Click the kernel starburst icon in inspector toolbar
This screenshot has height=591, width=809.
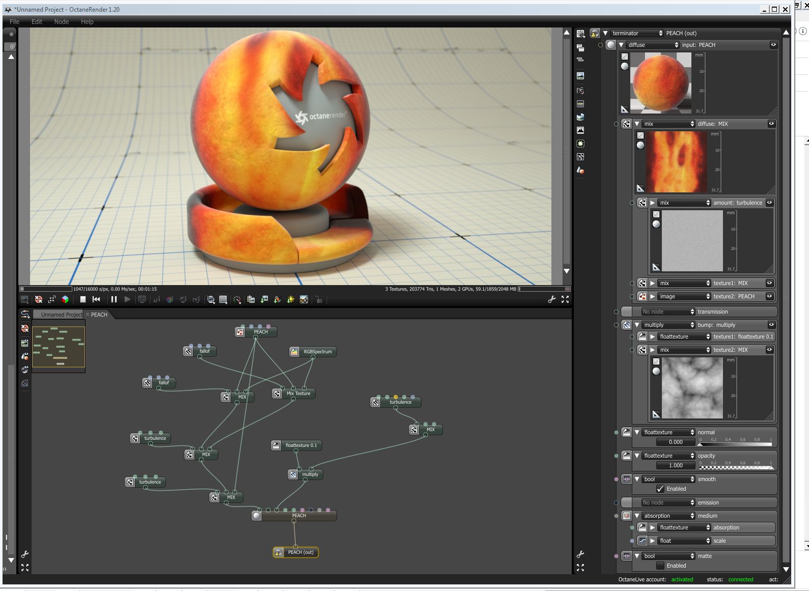coord(580,144)
